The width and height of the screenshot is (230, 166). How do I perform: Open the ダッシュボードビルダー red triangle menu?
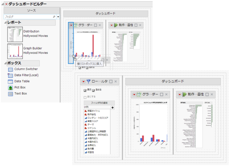(6, 4)
